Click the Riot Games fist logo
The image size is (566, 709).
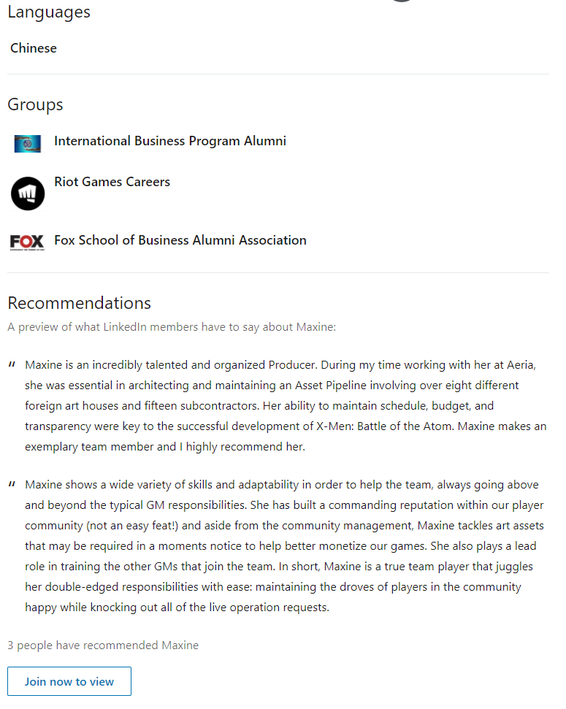[x=28, y=193]
